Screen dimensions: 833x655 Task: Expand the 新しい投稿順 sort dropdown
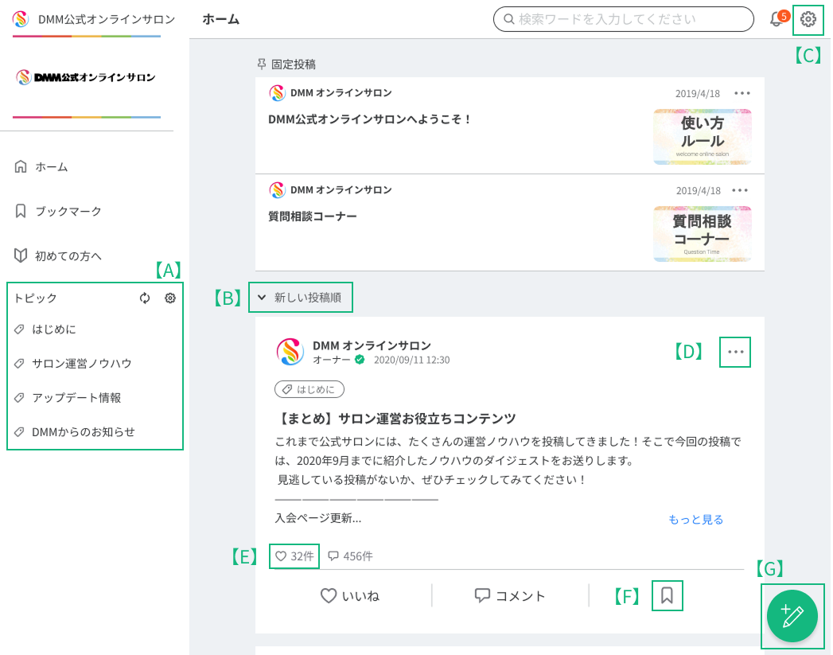pos(300,298)
